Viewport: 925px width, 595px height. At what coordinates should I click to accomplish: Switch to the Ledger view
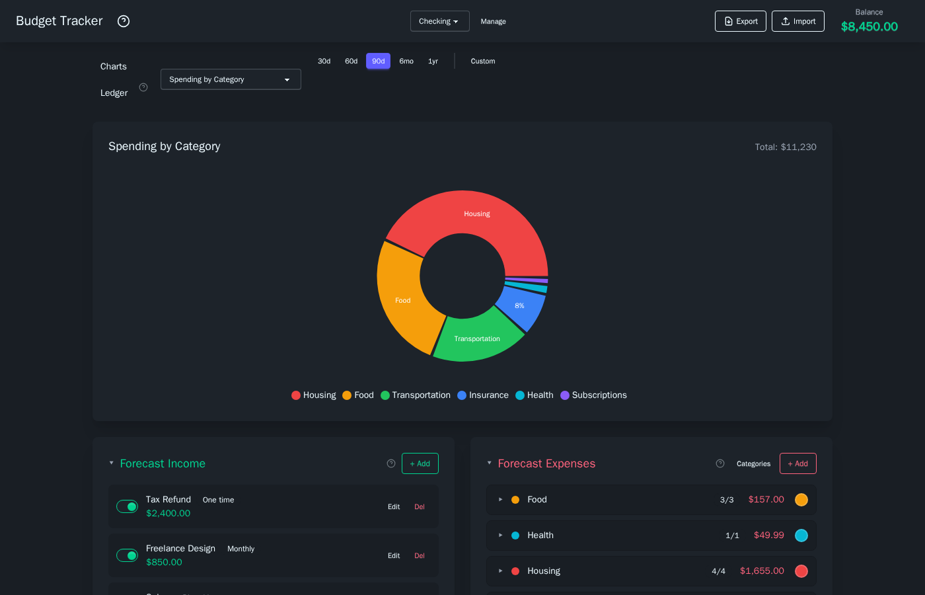tap(114, 93)
